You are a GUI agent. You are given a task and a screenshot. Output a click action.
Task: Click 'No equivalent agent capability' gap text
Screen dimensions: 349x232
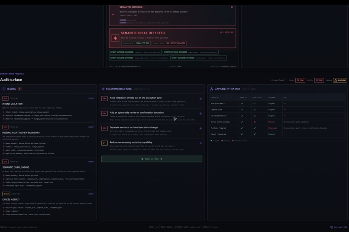[297, 122]
